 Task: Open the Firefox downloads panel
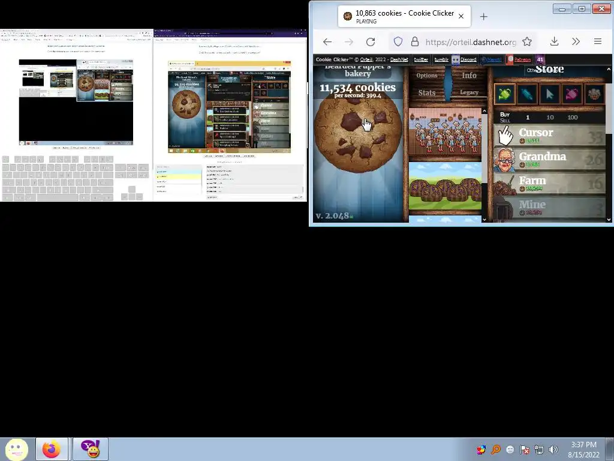[554, 41]
